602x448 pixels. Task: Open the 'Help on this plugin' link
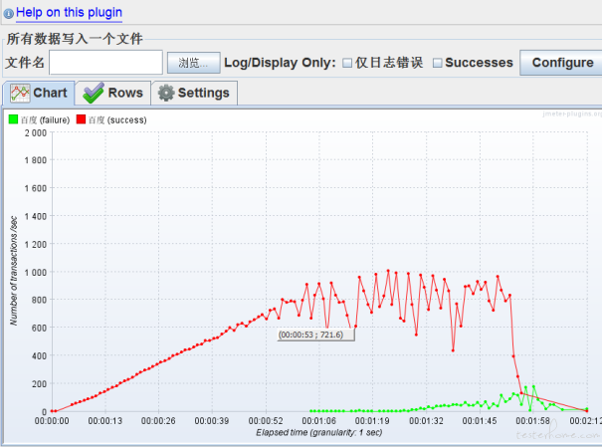coord(69,13)
